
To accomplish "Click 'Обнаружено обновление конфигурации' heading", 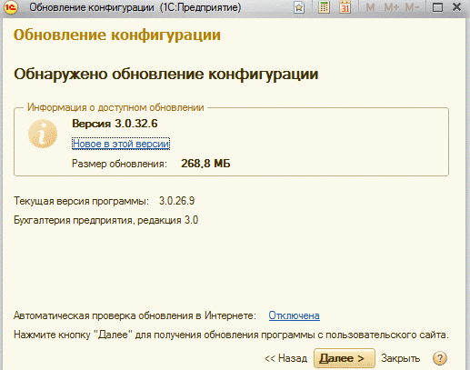I will pyautogui.click(x=166, y=75).
